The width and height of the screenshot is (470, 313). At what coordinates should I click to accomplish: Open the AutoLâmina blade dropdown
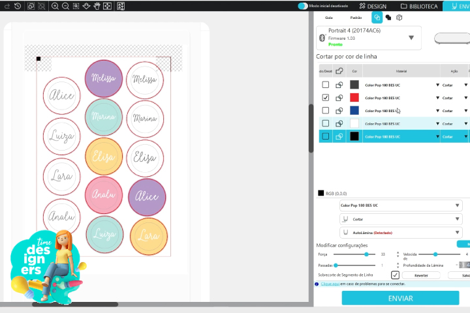point(457,232)
